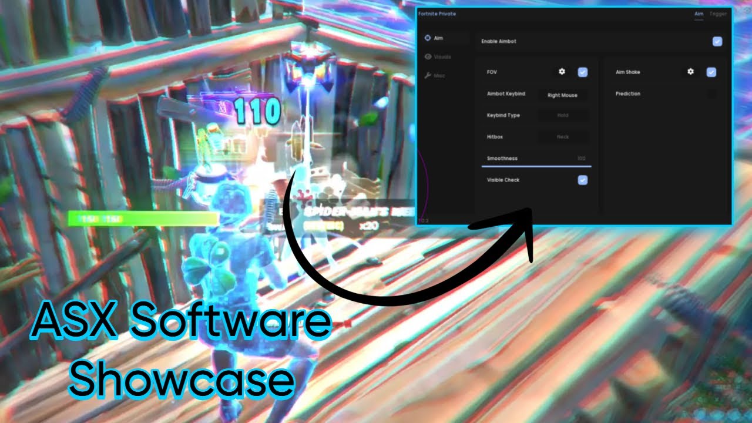Open the Hitbox dropdown showing Neck
Screen dimensions: 752x423
click(563, 137)
